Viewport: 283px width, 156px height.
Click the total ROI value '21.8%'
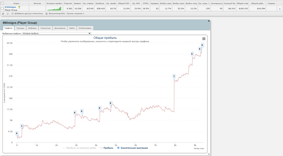(126, 9)
